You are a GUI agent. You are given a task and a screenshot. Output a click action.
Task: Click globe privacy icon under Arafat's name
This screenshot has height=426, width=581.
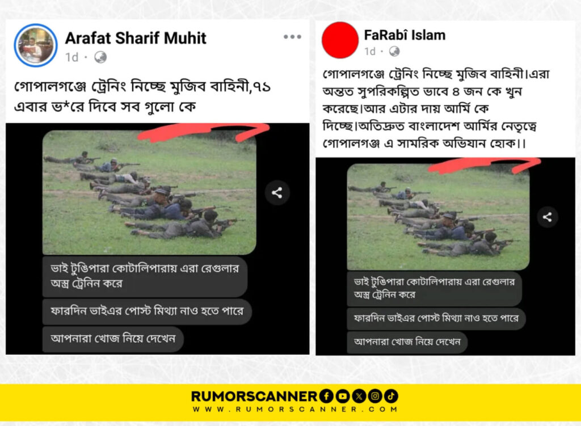pos(100,57)
